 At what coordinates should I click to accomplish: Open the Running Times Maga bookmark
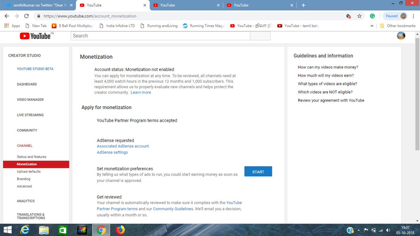coord(204,26)
